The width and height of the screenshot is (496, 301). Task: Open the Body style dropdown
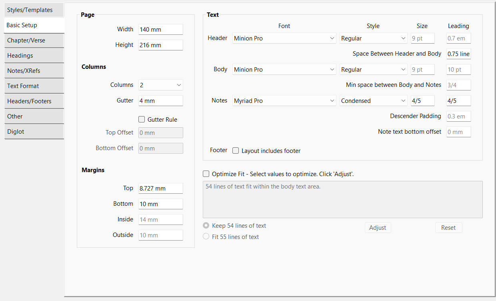(x=373, y=70)
